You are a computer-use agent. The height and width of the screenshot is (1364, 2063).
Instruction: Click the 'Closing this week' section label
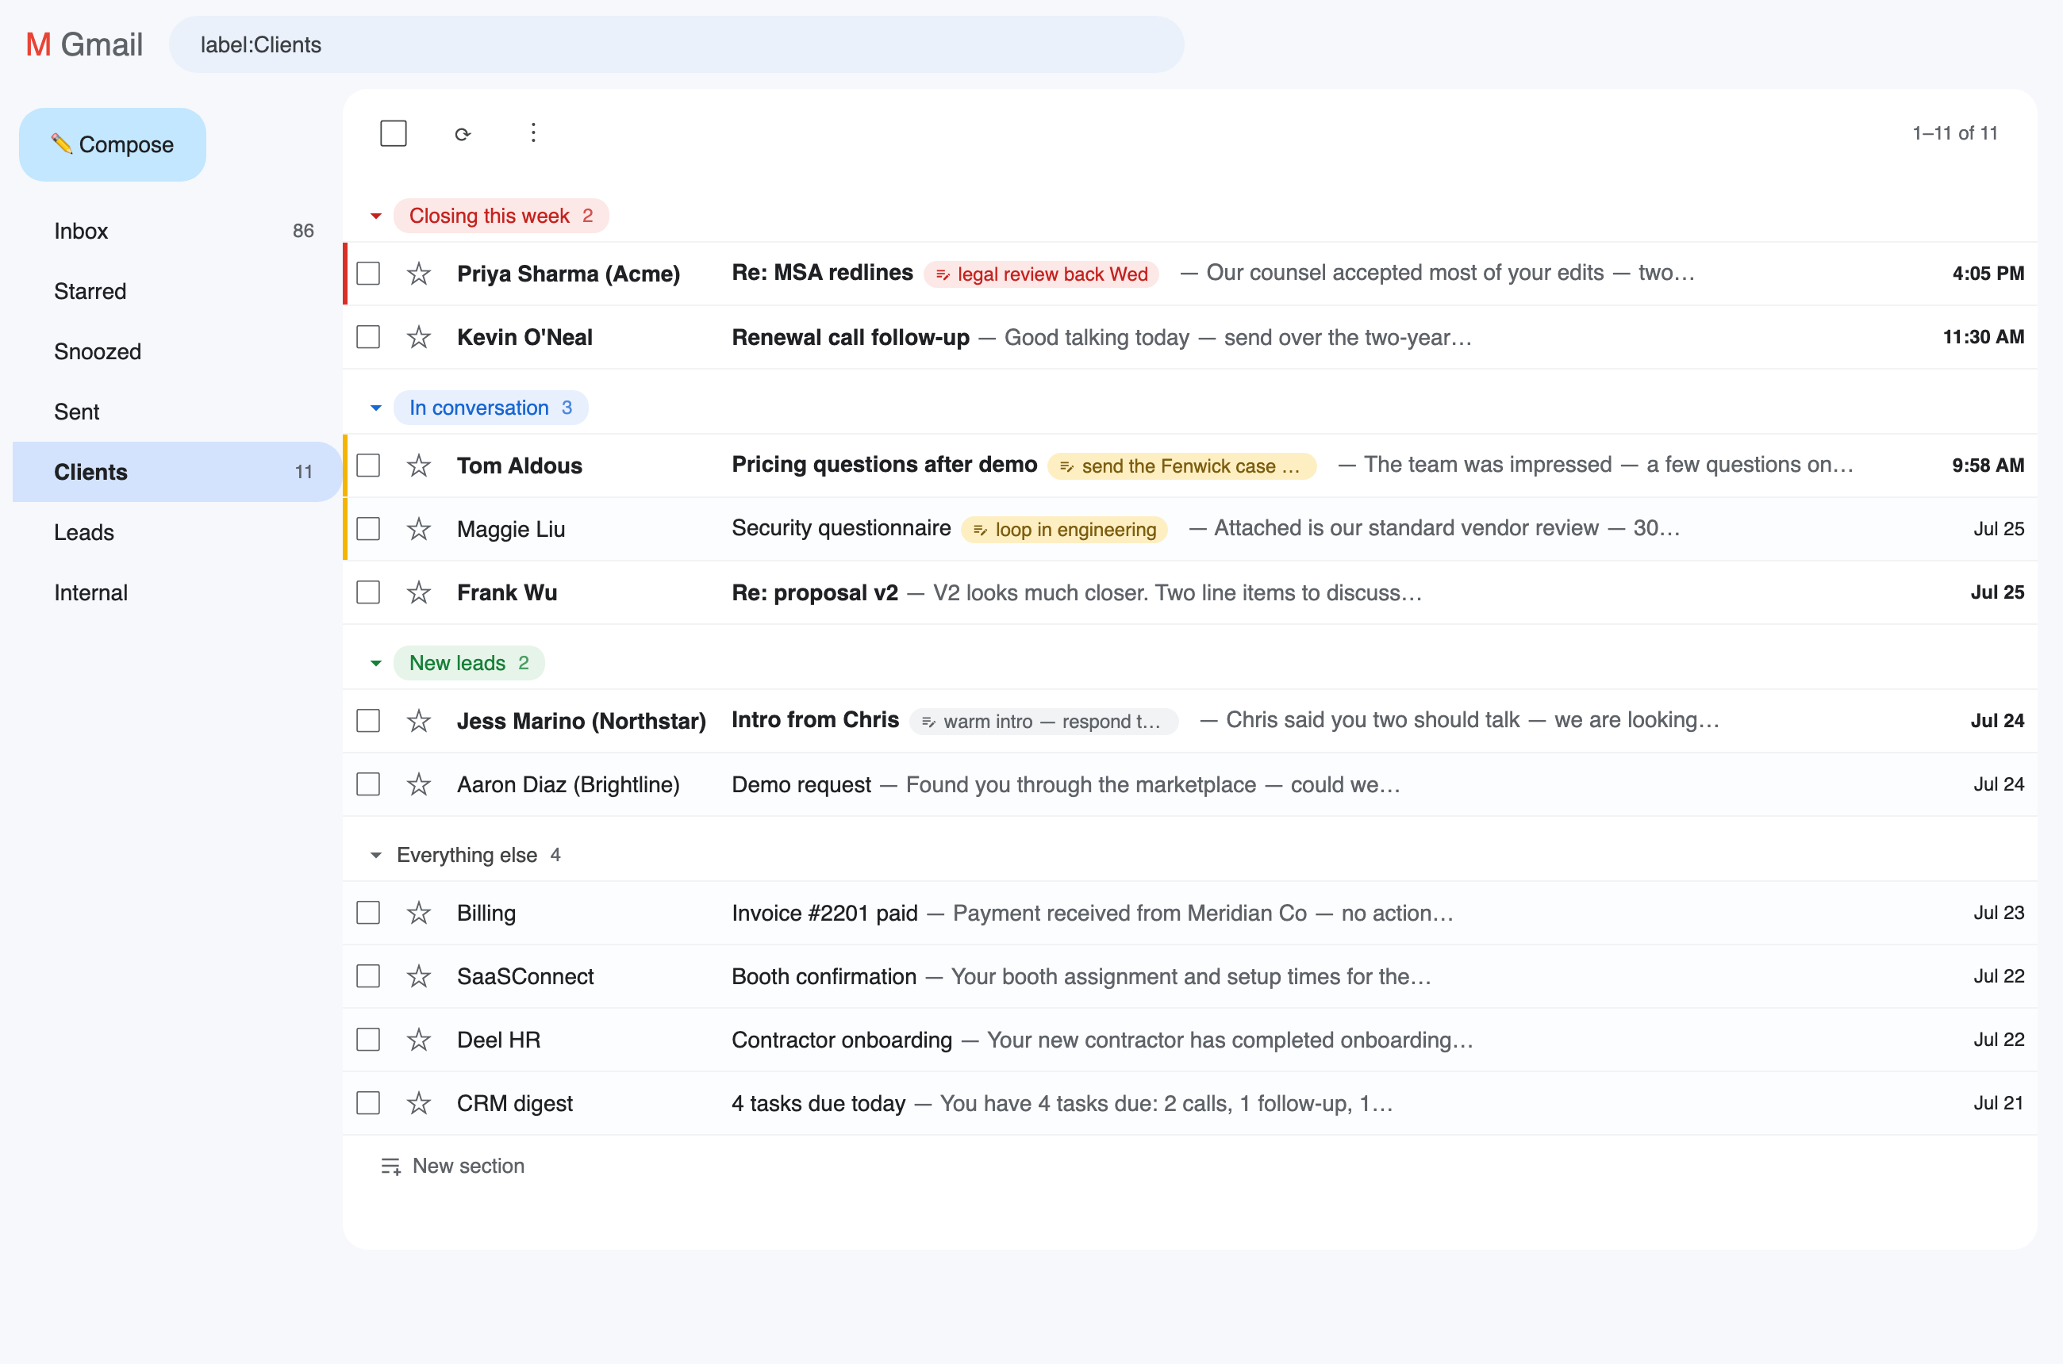501,216
